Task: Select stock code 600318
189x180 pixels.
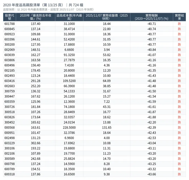Action: tap(9, 174)
